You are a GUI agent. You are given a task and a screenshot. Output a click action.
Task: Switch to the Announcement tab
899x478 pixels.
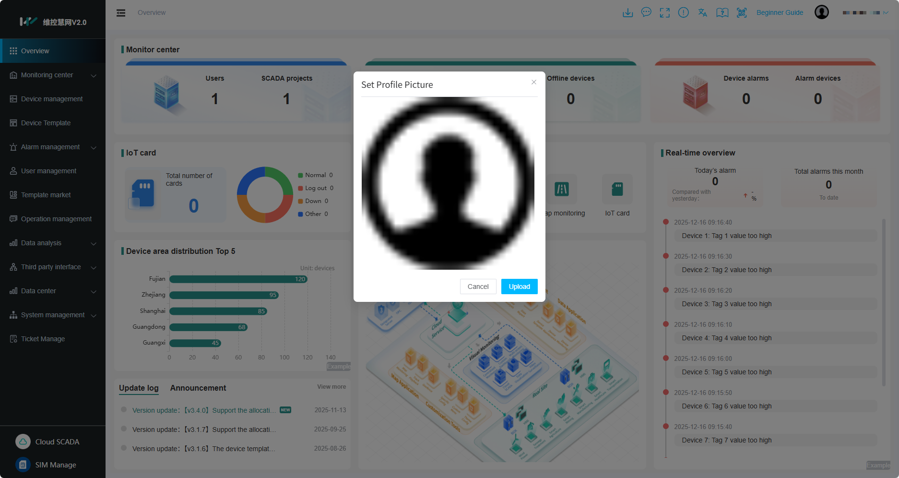[x=198, y=388]
